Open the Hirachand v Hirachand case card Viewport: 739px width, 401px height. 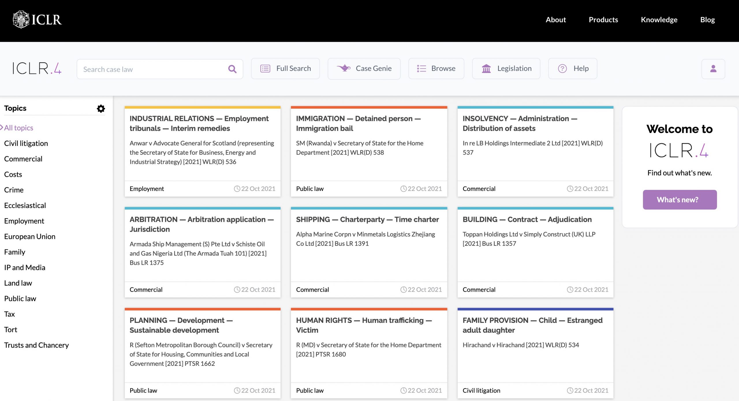point(520,345)
